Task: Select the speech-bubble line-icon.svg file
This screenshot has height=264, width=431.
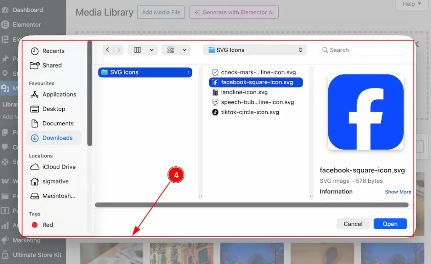Action: click(x=257, y=102)
